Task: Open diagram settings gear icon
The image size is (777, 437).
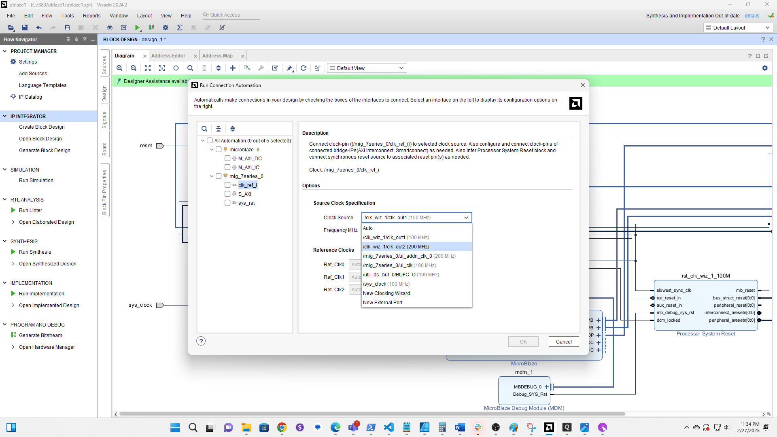Action: (764, 68)
